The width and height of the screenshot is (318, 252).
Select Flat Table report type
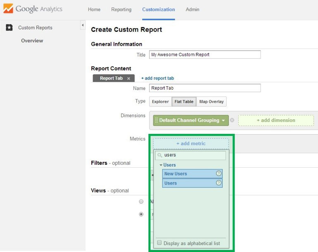point(184,102)
